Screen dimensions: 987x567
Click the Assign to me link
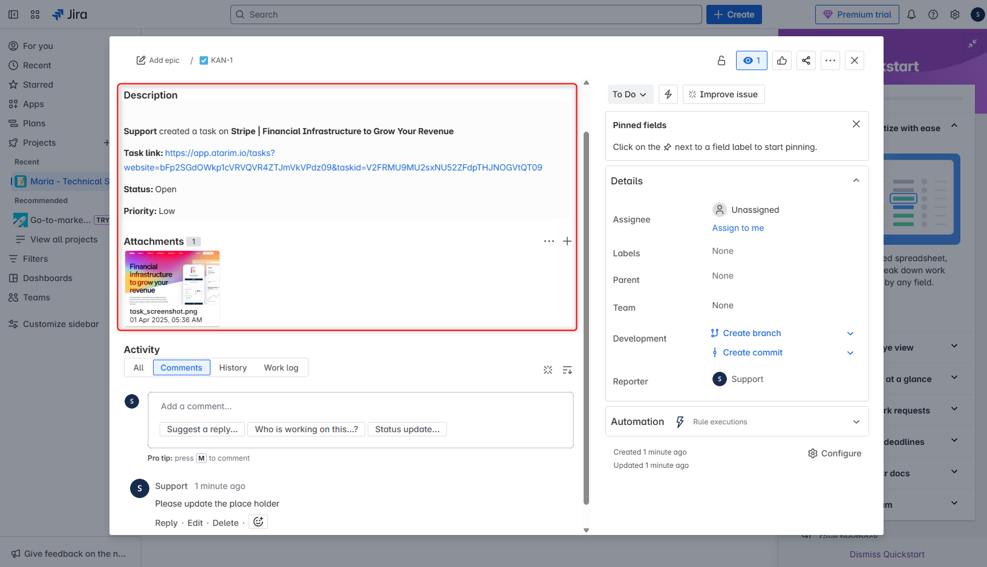738,228
